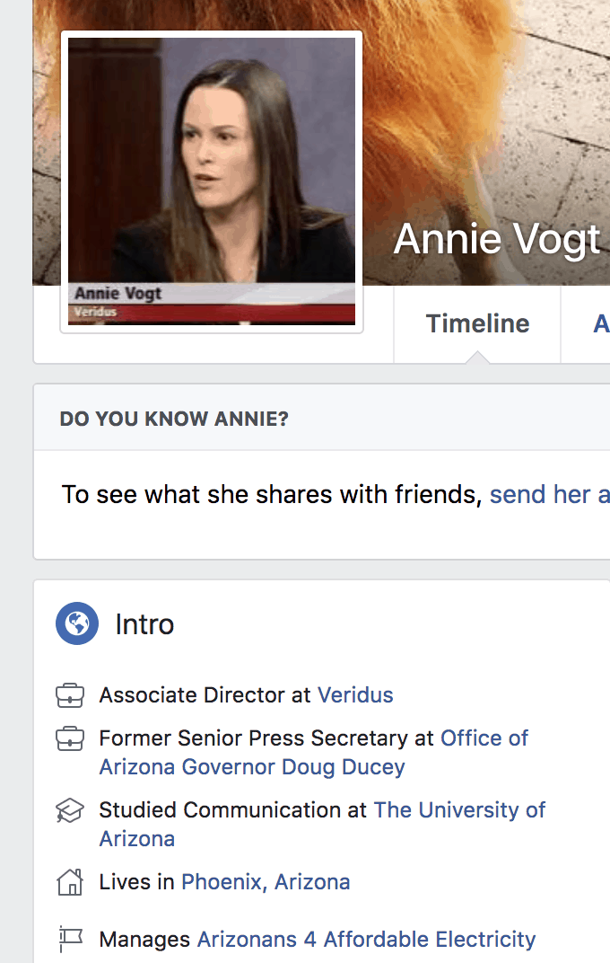The image size is (610, 963).
Task: Select the Timeline tab
Action: tap(477, 323)
